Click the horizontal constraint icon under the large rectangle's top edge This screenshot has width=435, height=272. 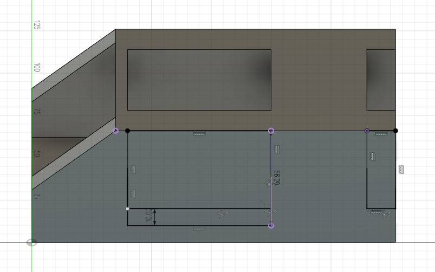(x=199, y=134)
